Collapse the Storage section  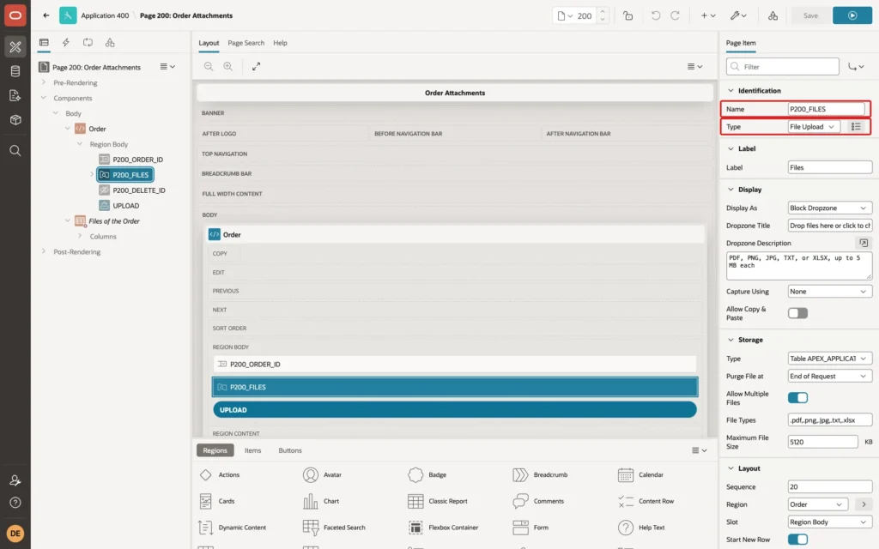pos(730,340)
